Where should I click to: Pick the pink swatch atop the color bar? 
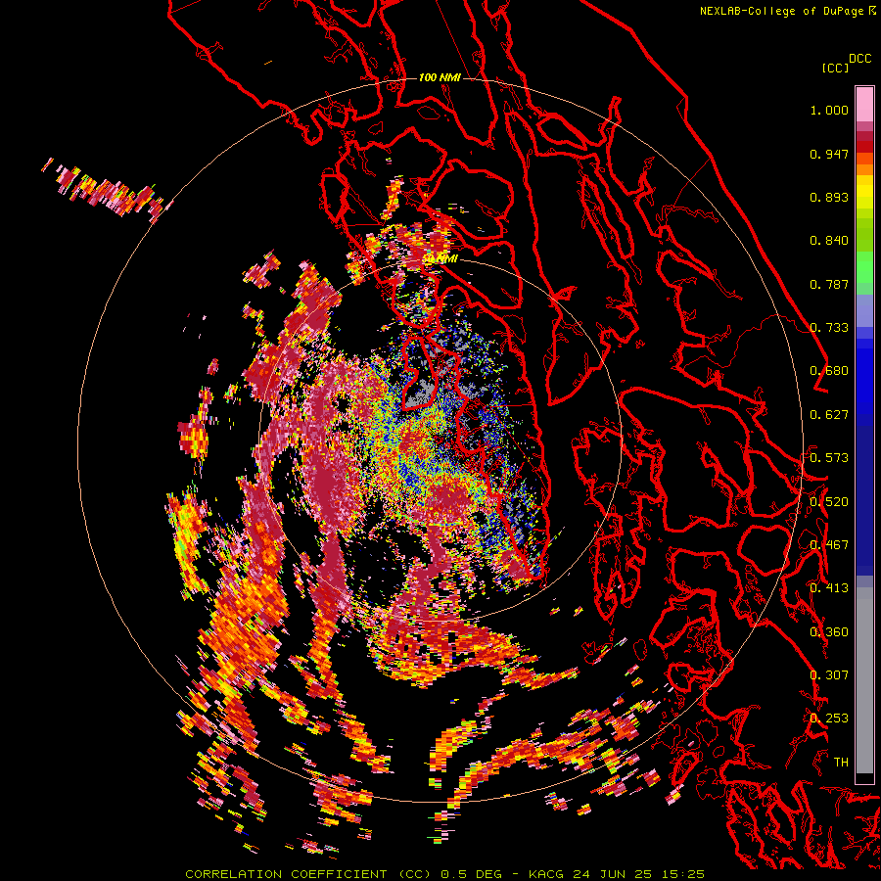864,104
